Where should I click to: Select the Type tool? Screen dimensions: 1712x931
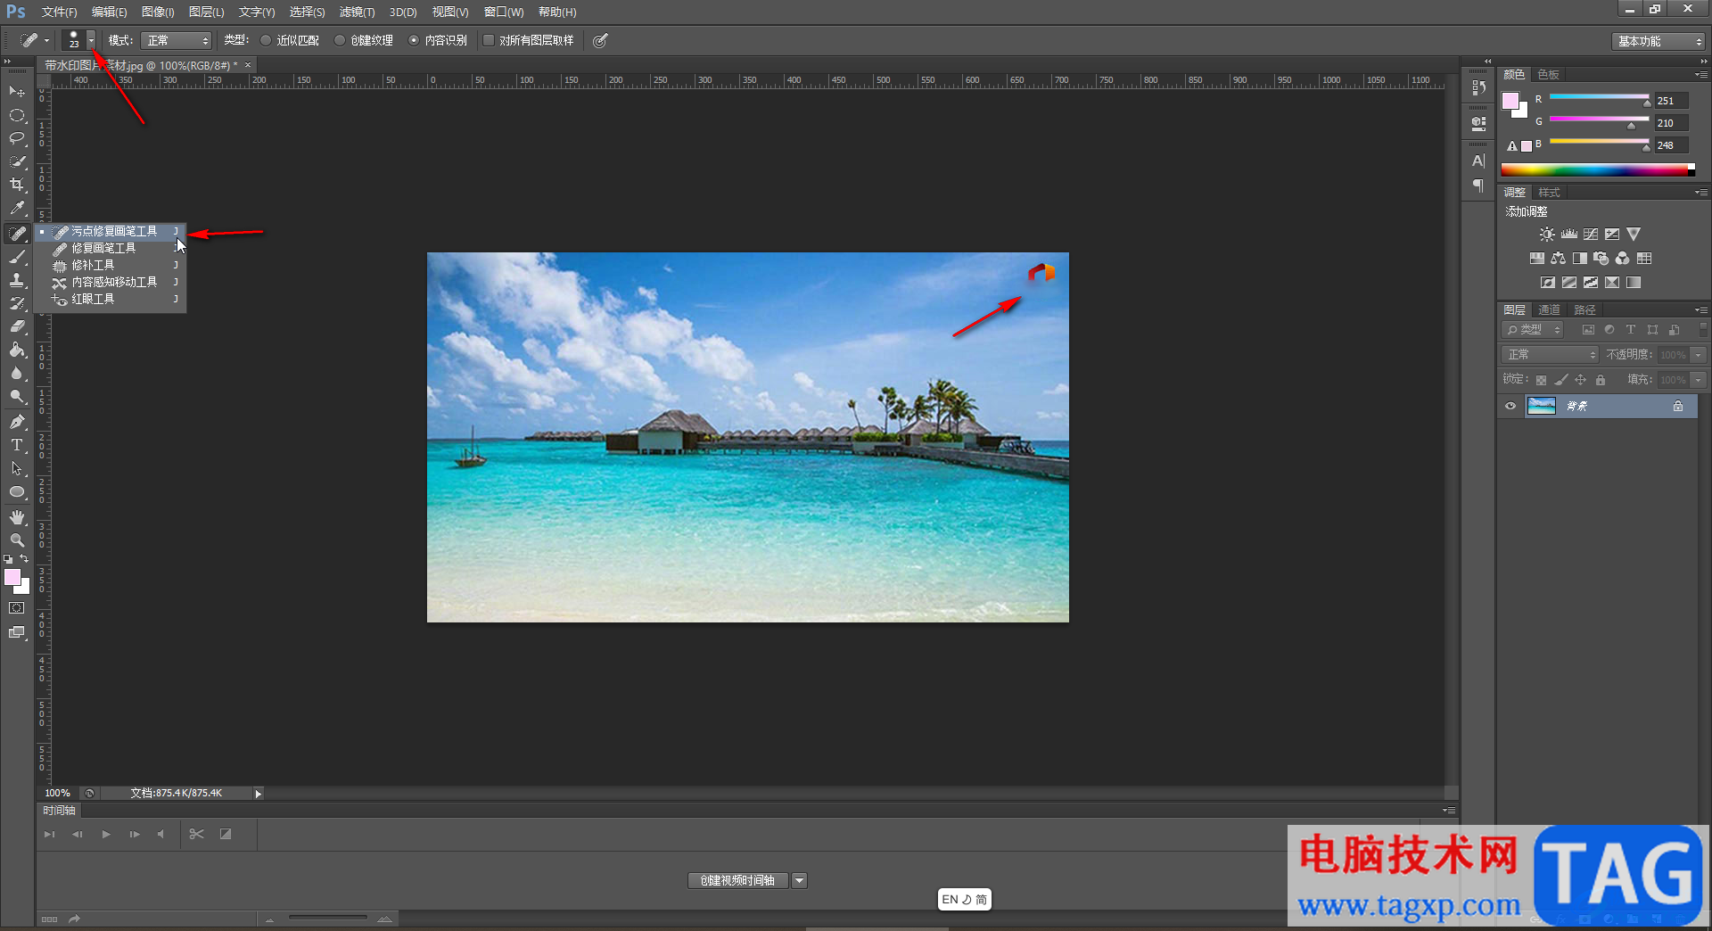(x=17, y=444)
